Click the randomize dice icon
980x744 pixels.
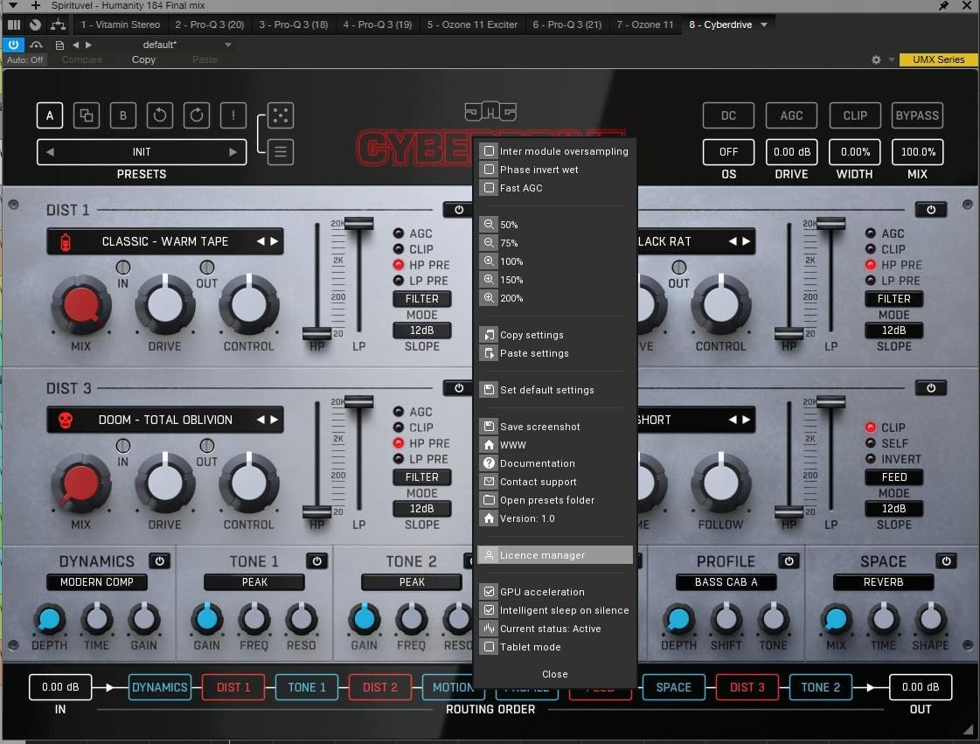281,115
